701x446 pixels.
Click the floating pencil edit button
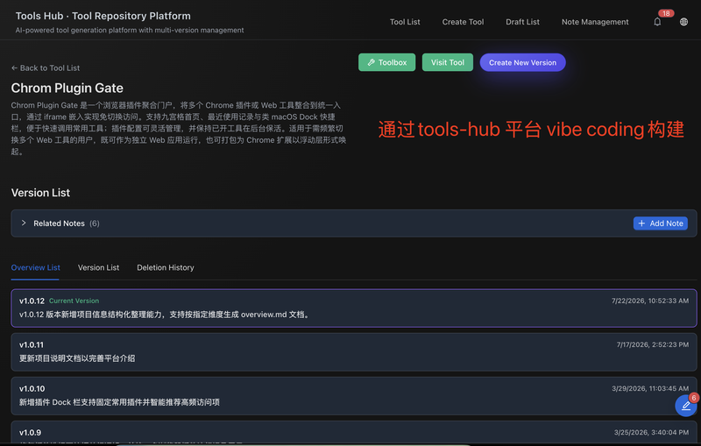tap(686, 406)
